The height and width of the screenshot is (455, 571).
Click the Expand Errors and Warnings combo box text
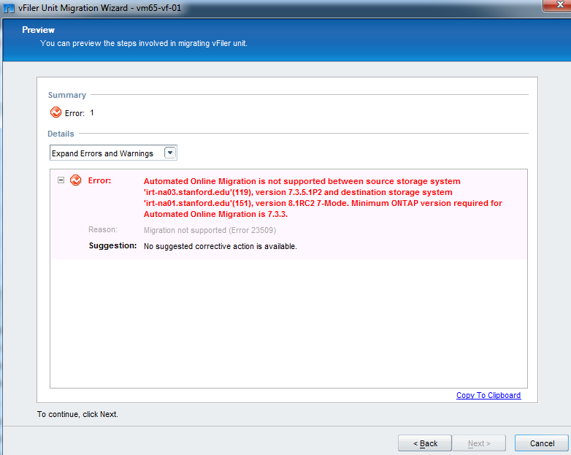102,153
